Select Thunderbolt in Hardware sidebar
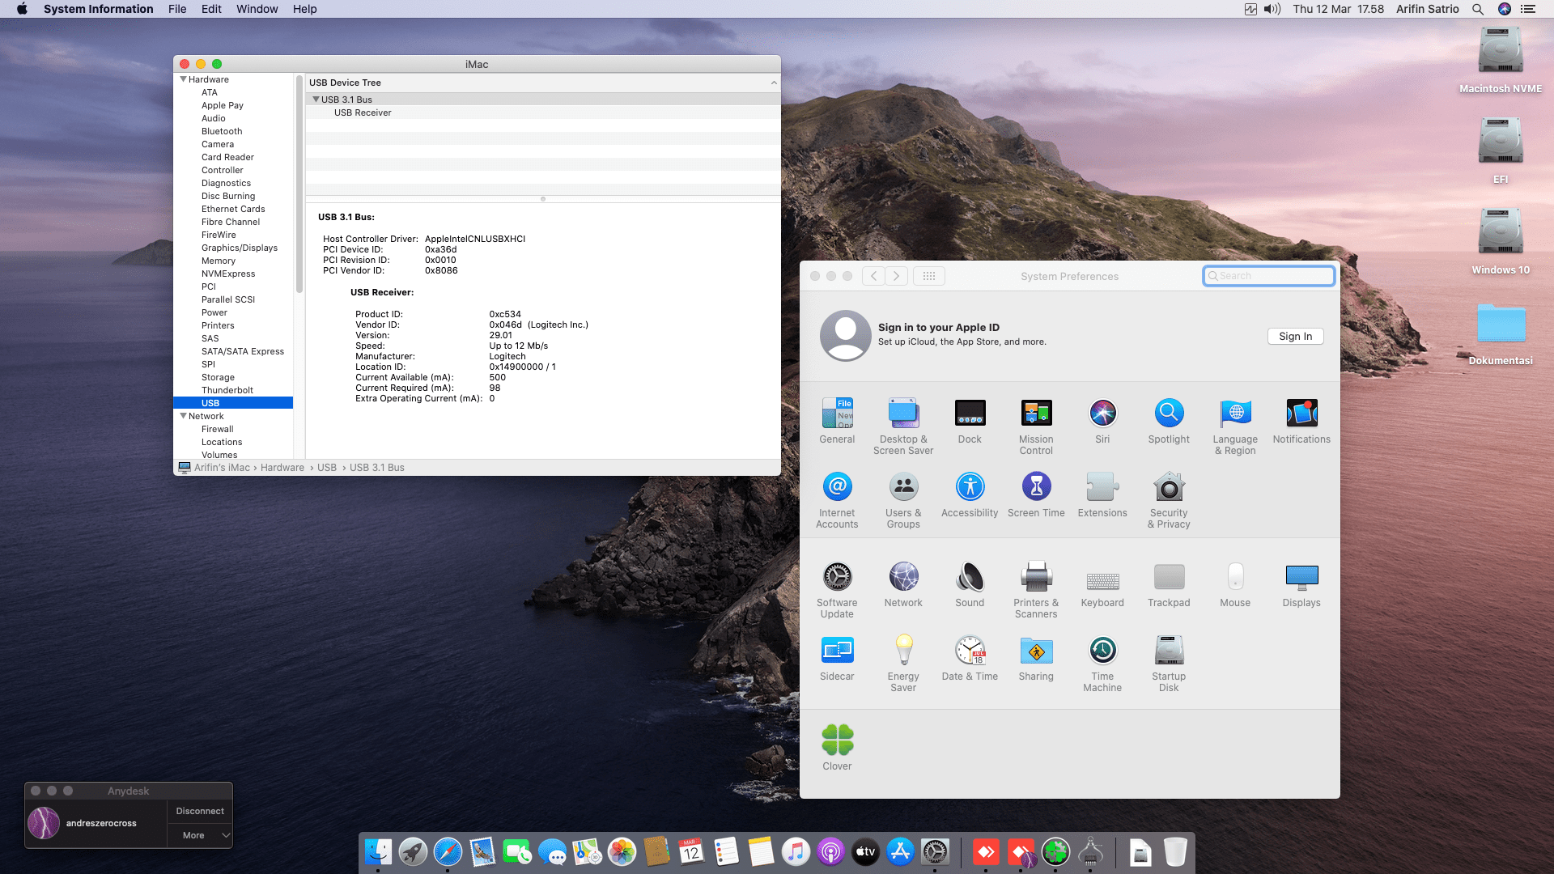Image resolution: width=1554 pixels, height=874 pixels. 227,390
